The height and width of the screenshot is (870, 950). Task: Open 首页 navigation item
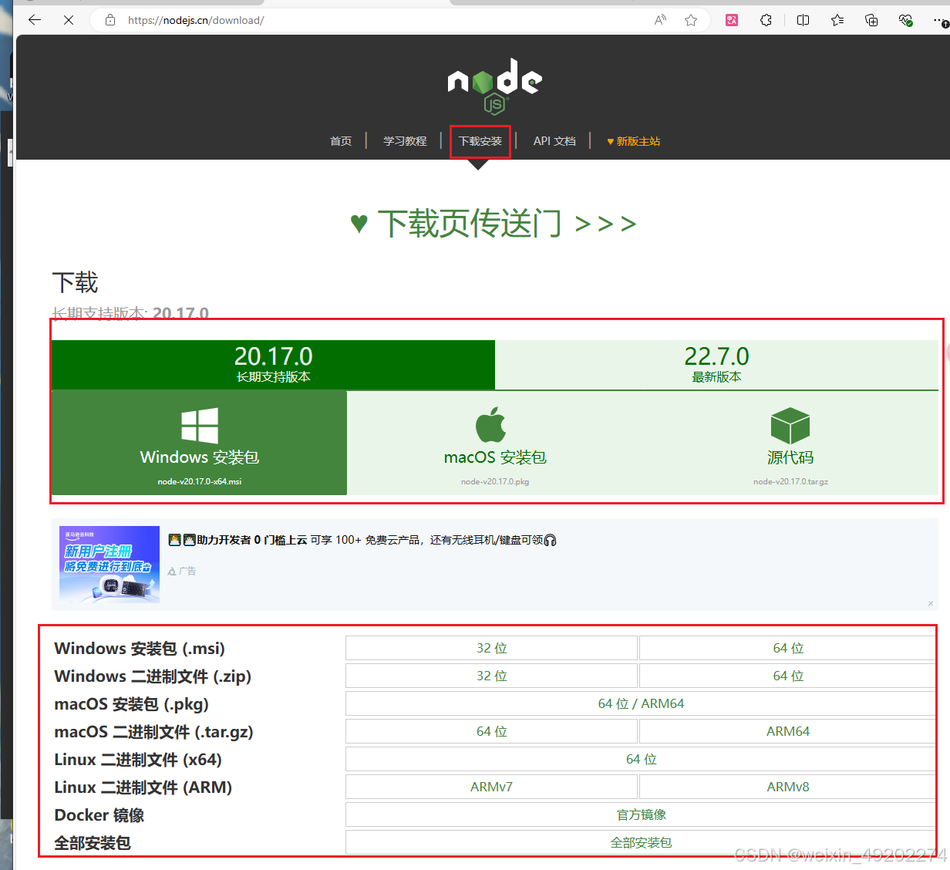coord(341,141)
